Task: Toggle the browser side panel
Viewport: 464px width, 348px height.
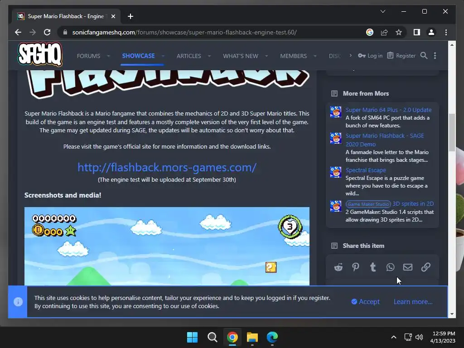Action: 417,32
